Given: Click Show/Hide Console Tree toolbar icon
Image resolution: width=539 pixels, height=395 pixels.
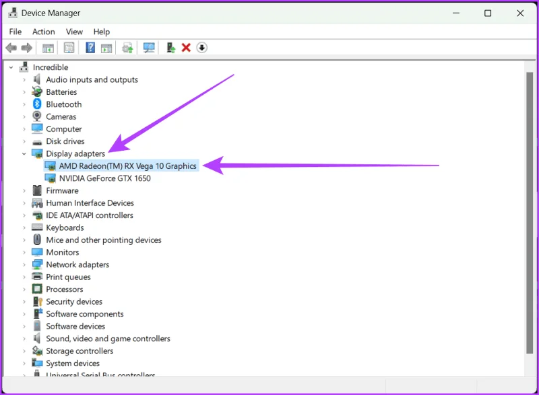Looking at the screenshot, I should [48, 48].
